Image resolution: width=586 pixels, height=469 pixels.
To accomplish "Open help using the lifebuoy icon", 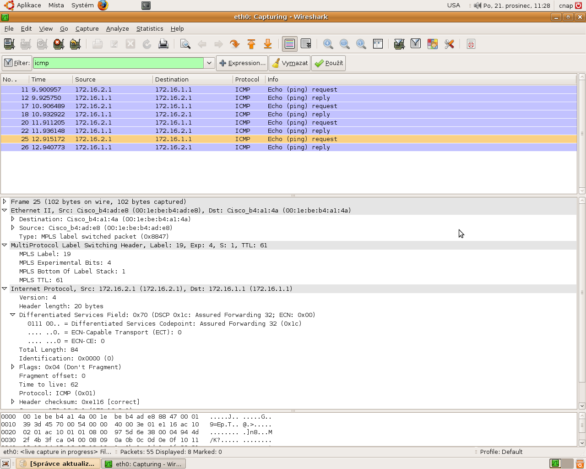I will (471, 44).
